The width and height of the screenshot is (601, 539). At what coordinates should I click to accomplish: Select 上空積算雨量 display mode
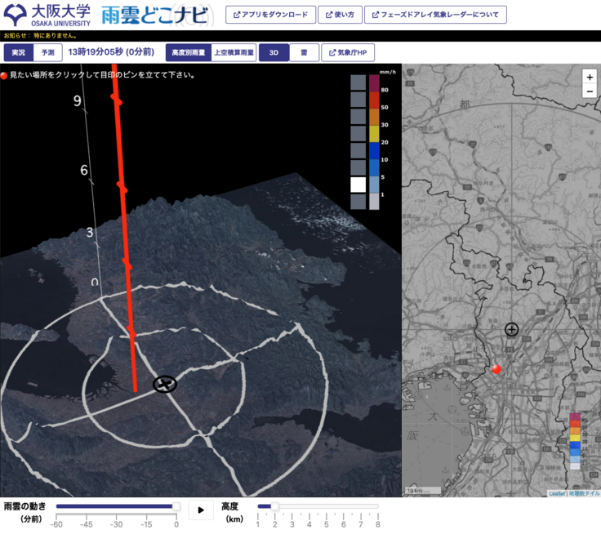[x=234, y=52]
